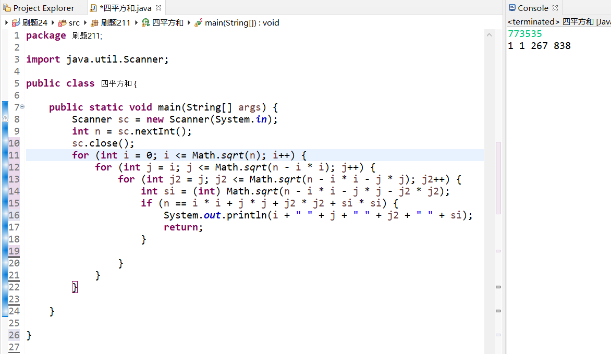Click line number 16 in the gutter
The height and width of the screenshot is (354, 611).
pyautogui.click(x=14, y=215)
